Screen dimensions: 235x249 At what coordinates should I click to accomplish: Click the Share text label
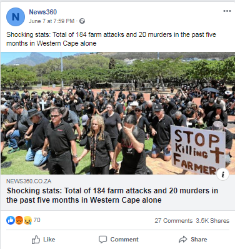coord(199,240)
